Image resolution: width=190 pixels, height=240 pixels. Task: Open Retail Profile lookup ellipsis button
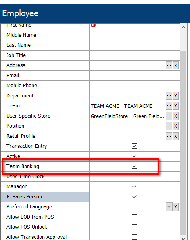(x=169, y=136)
